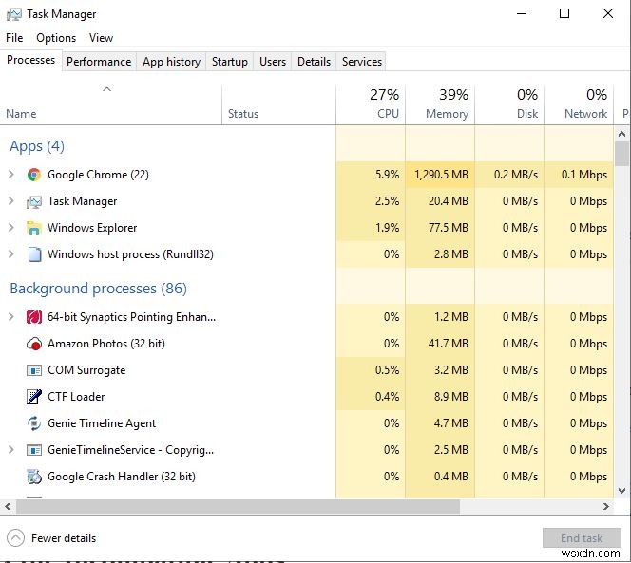The height and width of the screenshot is (563, 631).
Task: Click Chrome's 1,290.5 MB memory value
Action: point(442,175)
